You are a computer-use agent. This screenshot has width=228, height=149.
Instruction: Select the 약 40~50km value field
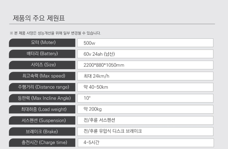click(145, 87)
